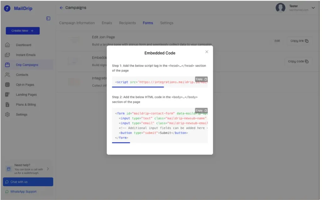Click the Copy code button
Viewport: 322px width, 200px height.
coord(298,61)
